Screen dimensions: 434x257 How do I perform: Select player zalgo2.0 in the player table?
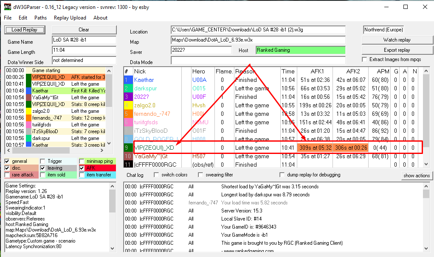coord(144,105)
